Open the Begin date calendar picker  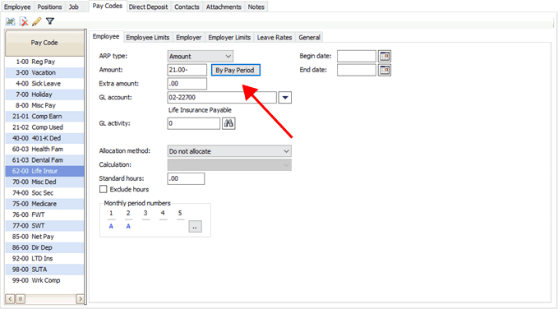[385, 56]
